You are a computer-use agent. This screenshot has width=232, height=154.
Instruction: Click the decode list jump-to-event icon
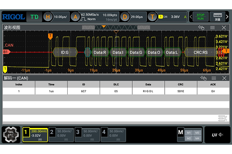point(222,118)
